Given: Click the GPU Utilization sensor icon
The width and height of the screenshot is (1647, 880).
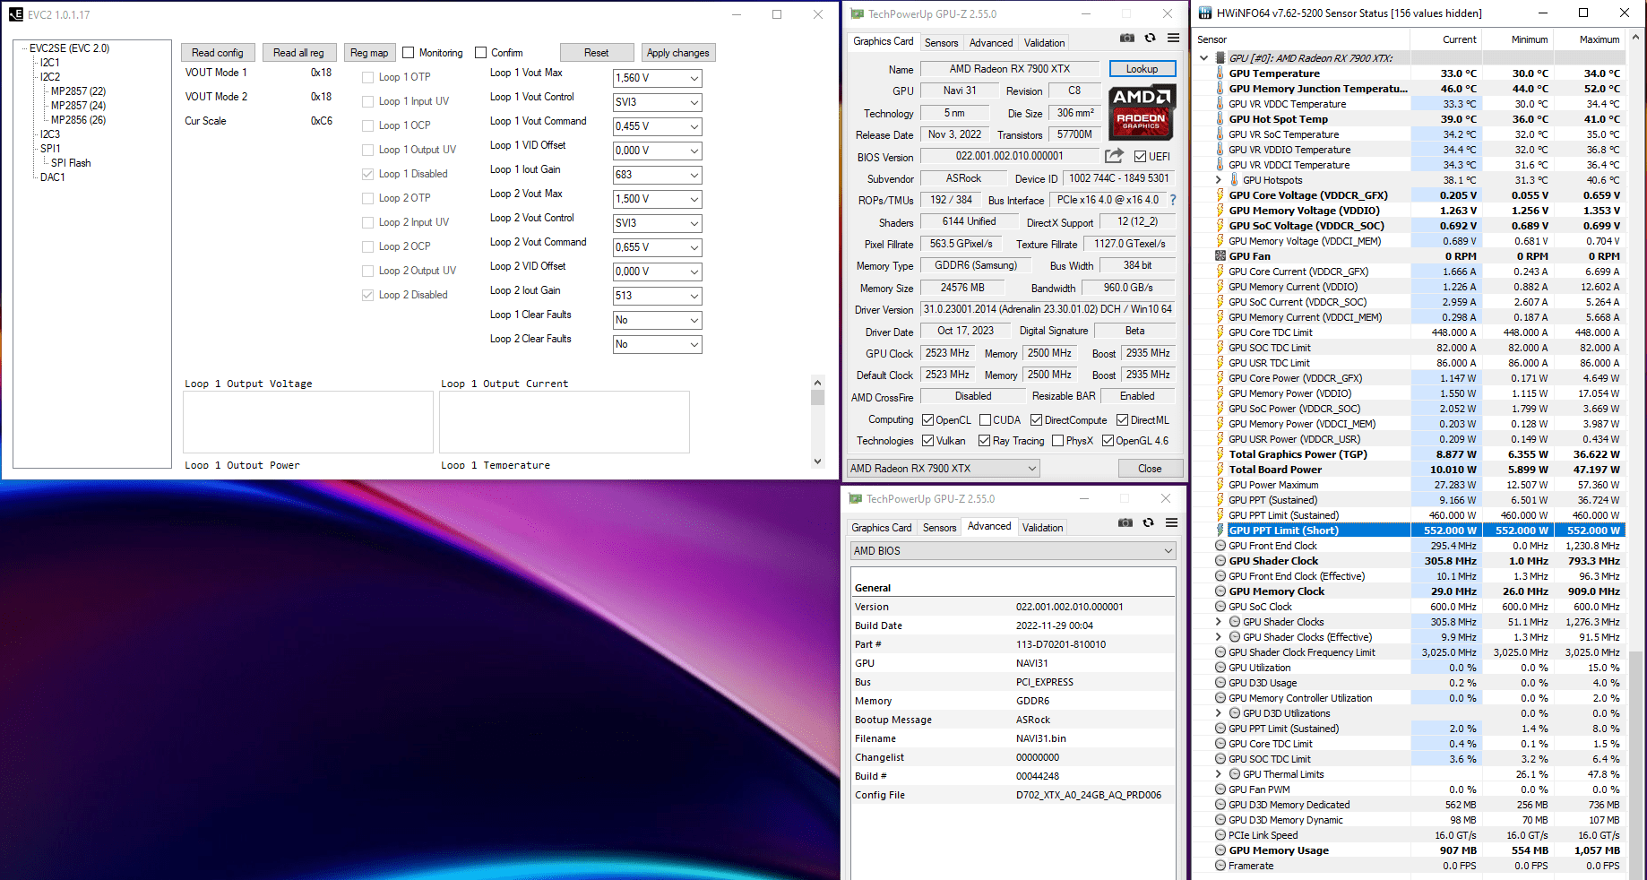Looking at the screenshot, I should (1220, 668).
